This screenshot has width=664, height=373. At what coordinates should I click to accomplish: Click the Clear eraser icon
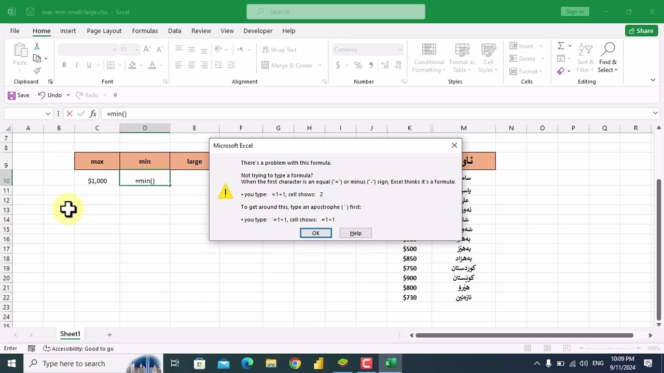(561, 71)
